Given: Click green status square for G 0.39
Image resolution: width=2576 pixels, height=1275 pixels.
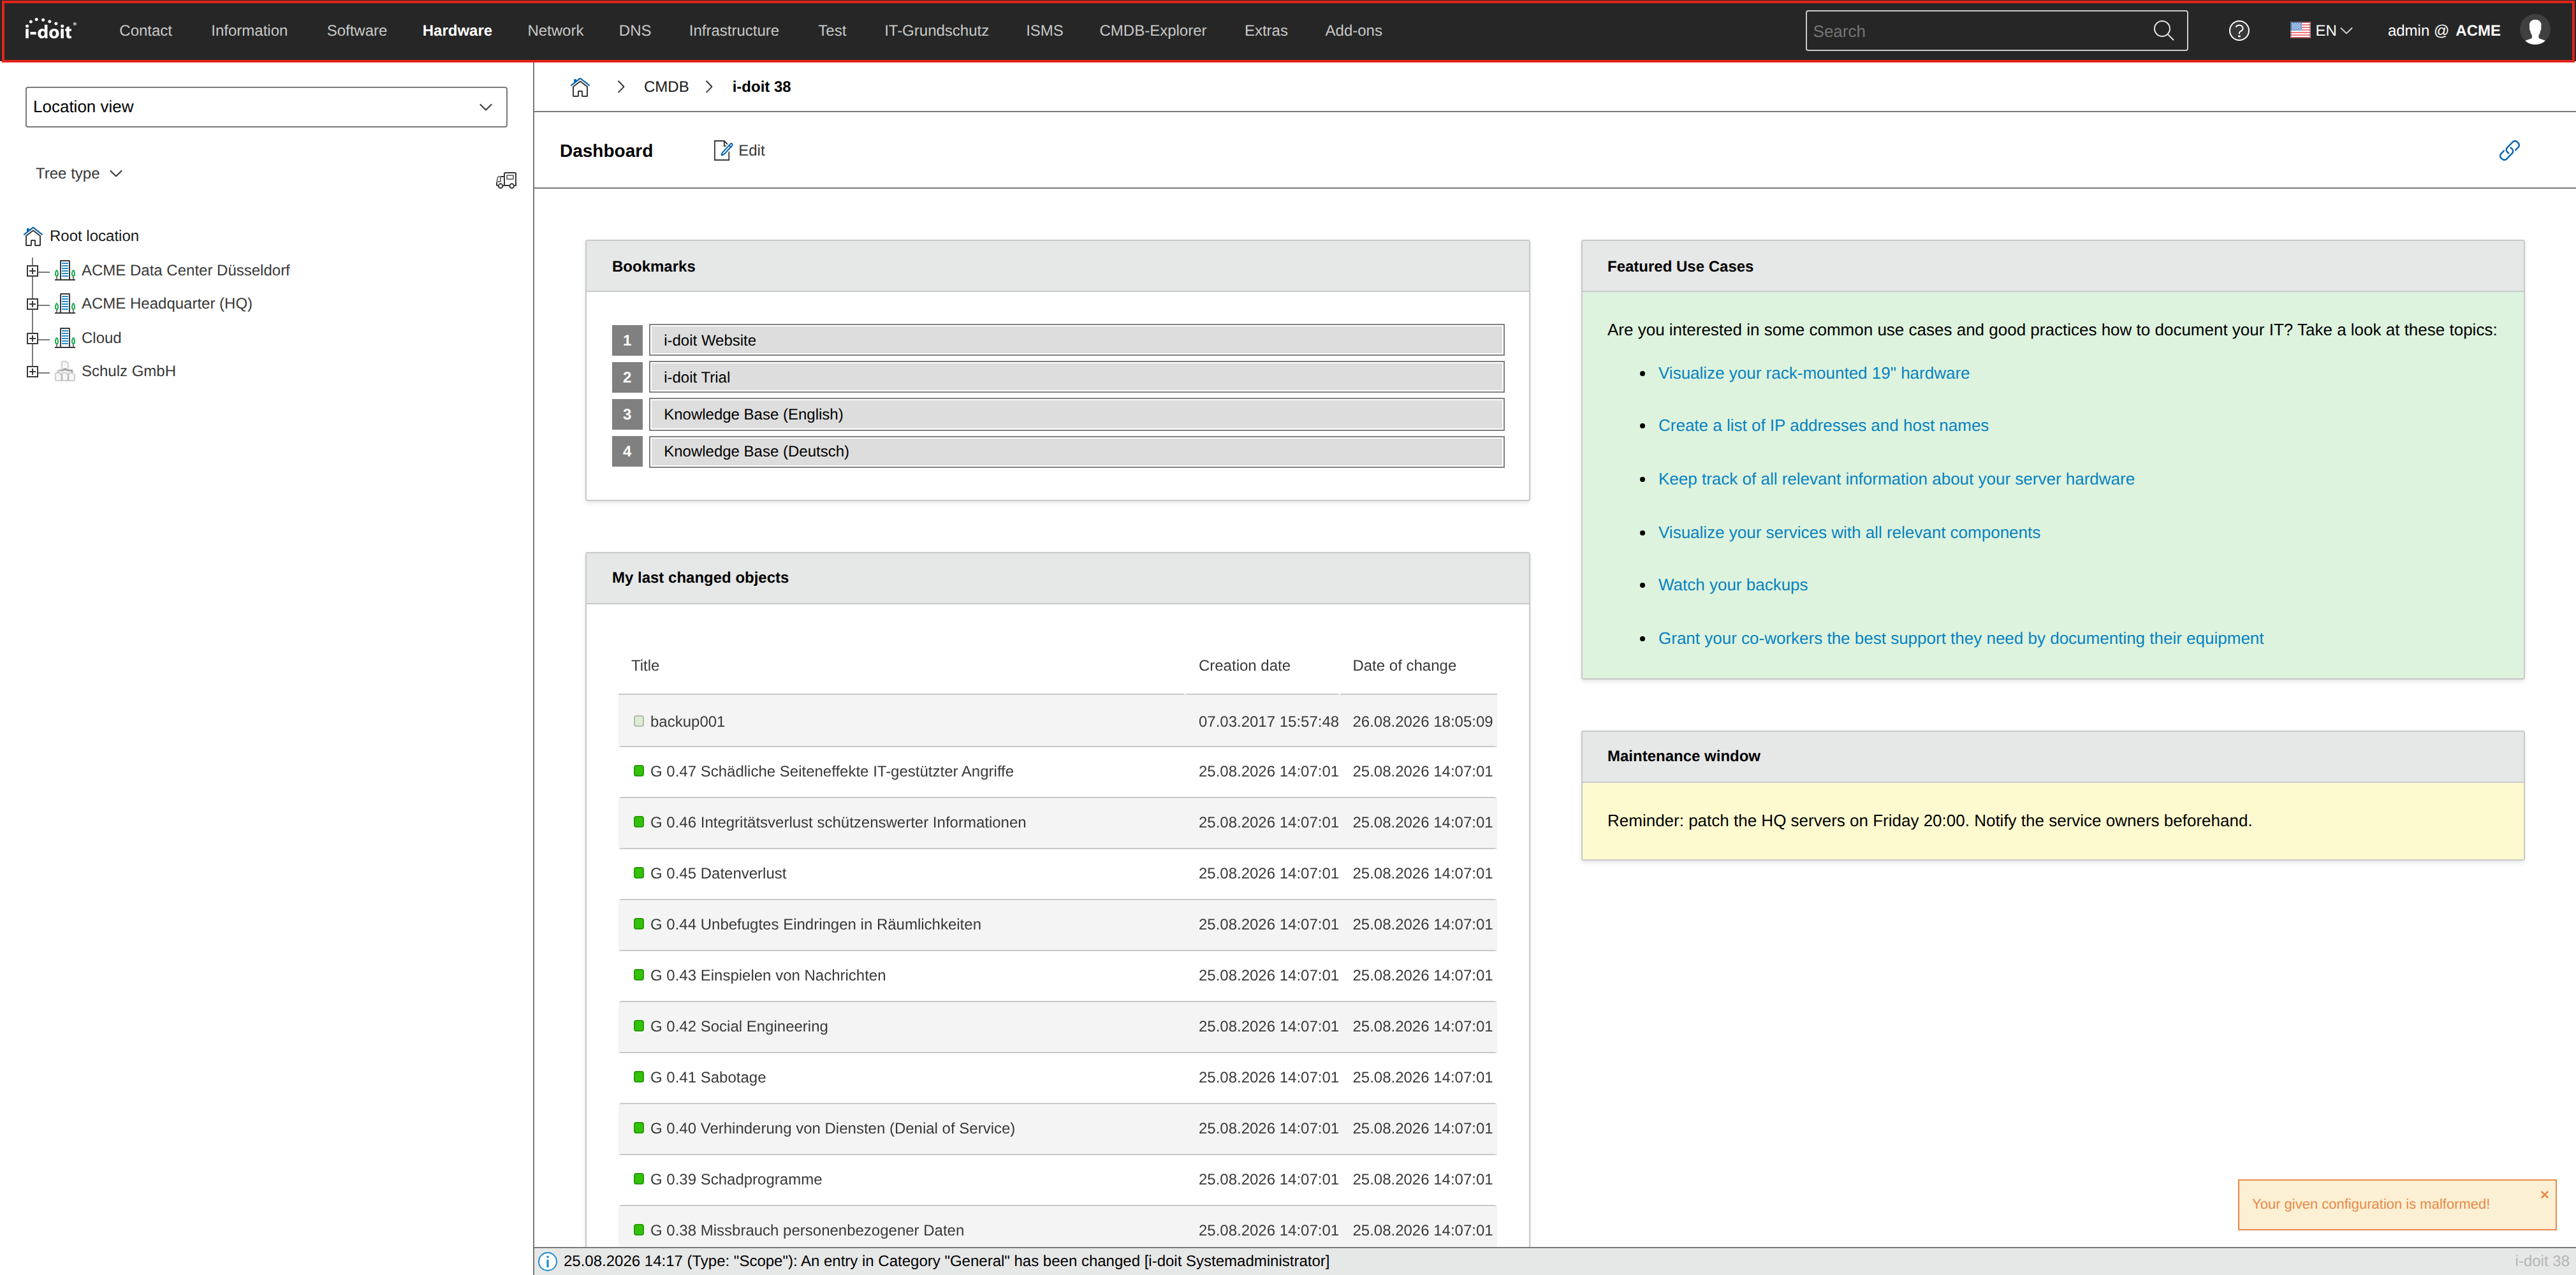Looking at the screenshot, I should (639, 1179).
